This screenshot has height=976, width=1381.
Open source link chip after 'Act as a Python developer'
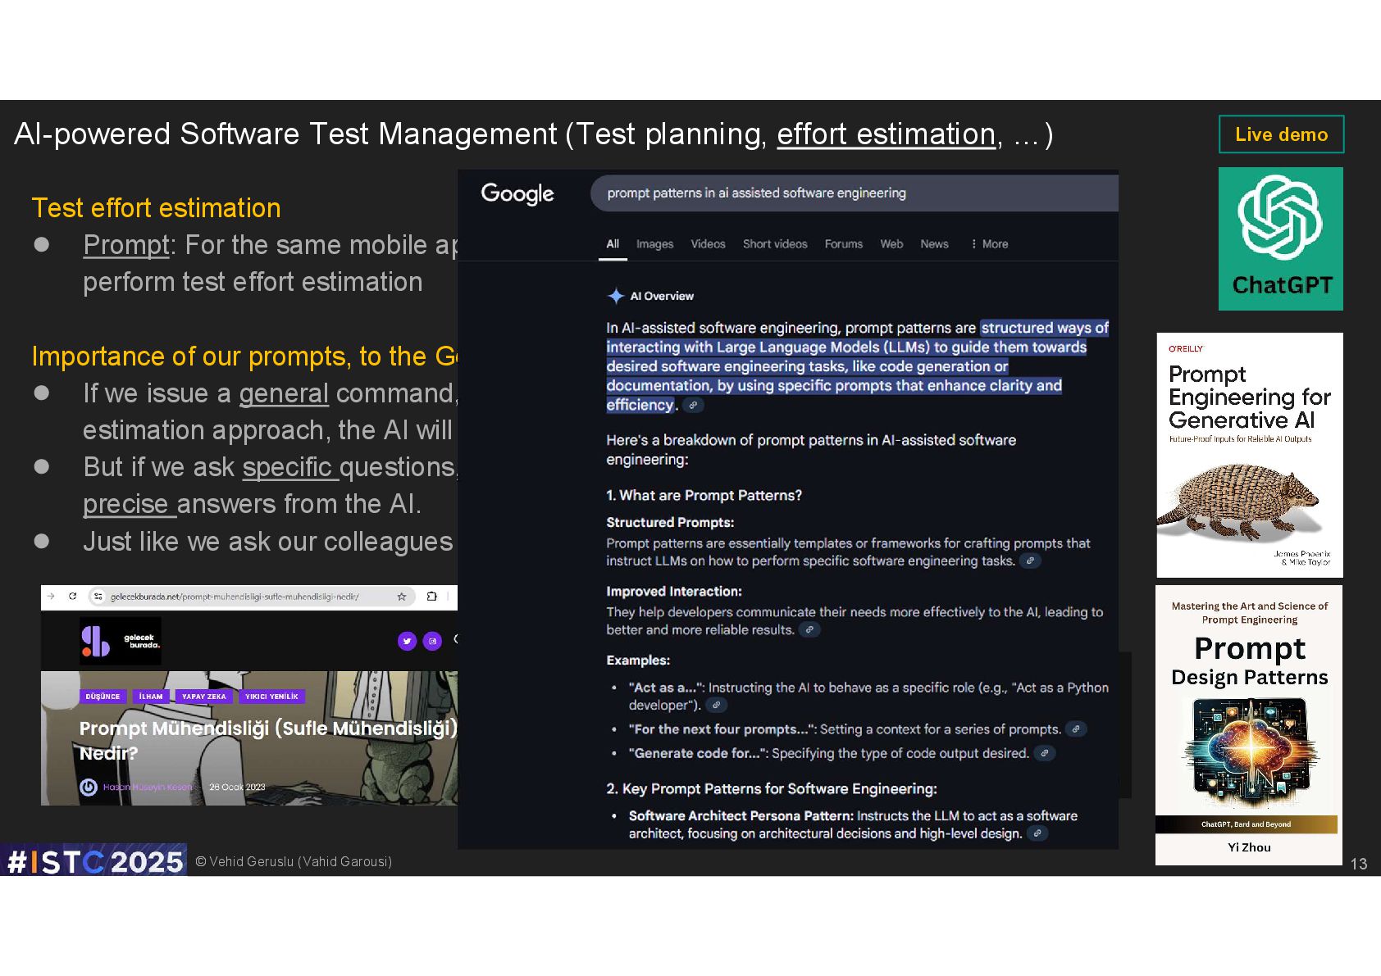716,705
